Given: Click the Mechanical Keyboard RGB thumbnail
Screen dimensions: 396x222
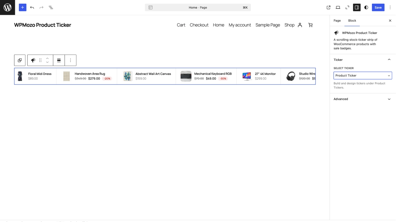Looking at the screenshot, I should tap(186, 76).
